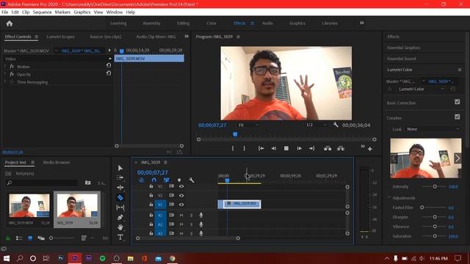This screenshot has height=264, width=470.
Task: Expand the Motion effect properties
Action: coord(5,67)
